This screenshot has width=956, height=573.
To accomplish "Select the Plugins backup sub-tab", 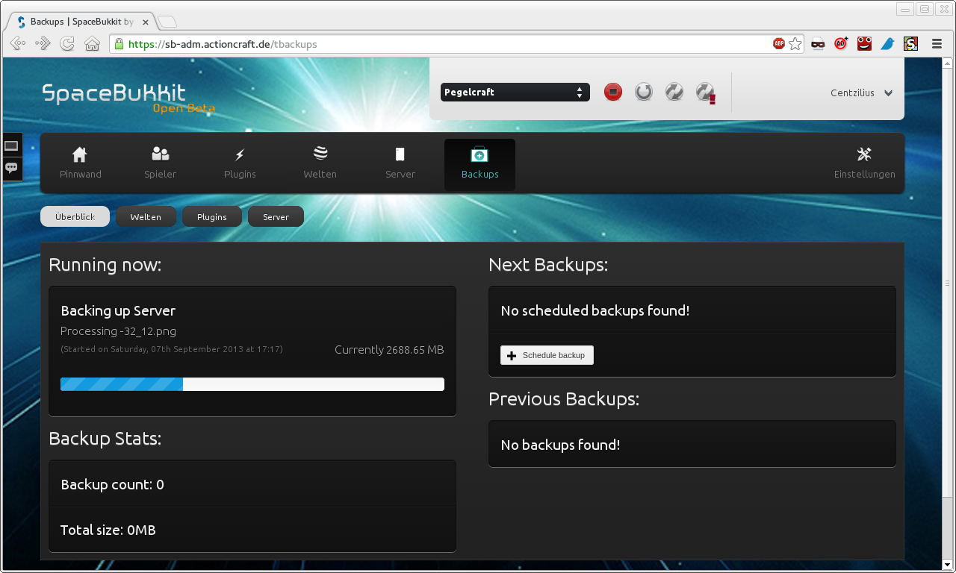I will (x=211, y=217).
